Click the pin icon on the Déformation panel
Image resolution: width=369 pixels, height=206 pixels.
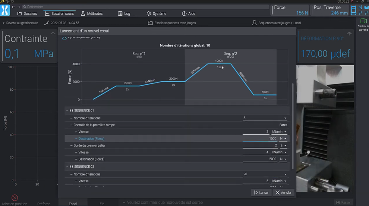tap(349, 33)
